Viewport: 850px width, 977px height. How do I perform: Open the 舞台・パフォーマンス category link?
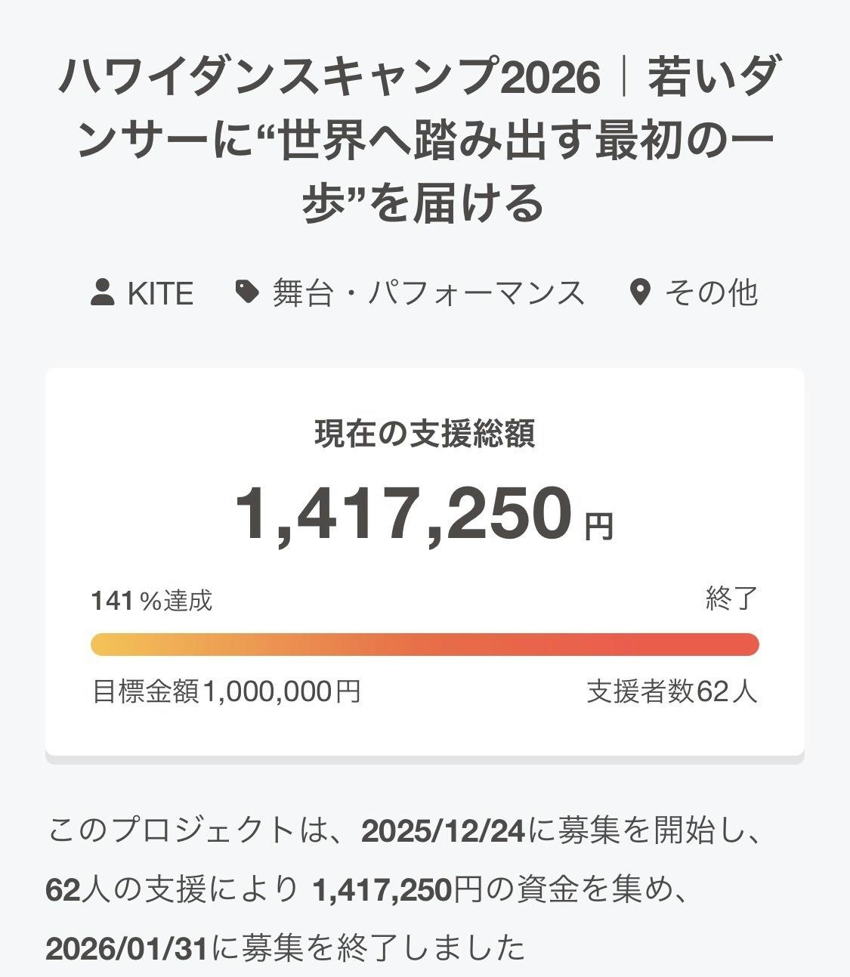428,293
